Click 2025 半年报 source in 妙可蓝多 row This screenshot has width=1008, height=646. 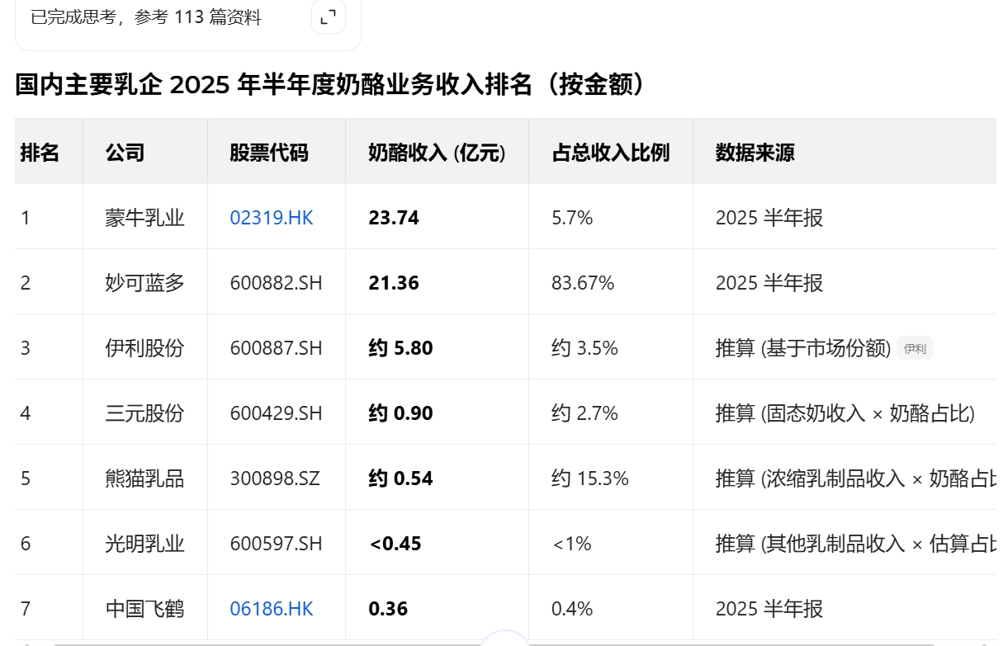(769, 283)
